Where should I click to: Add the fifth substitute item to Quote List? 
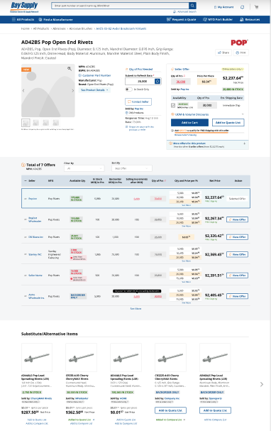pos(215,410)
